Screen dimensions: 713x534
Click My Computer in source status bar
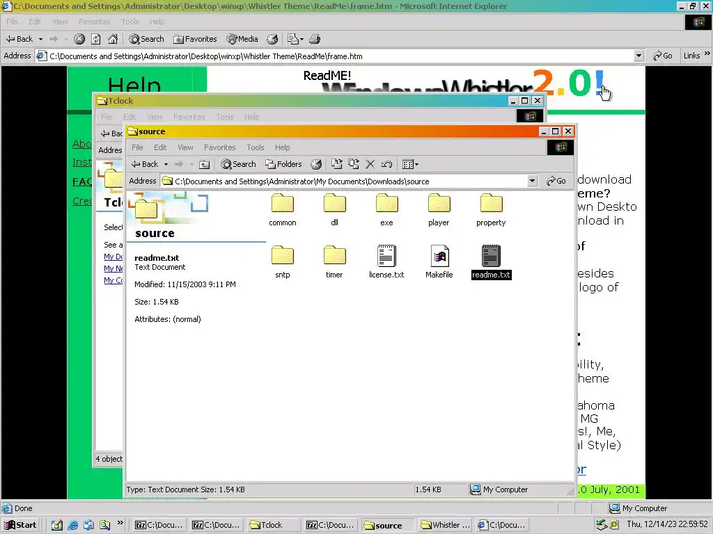(x=499, y=489)
